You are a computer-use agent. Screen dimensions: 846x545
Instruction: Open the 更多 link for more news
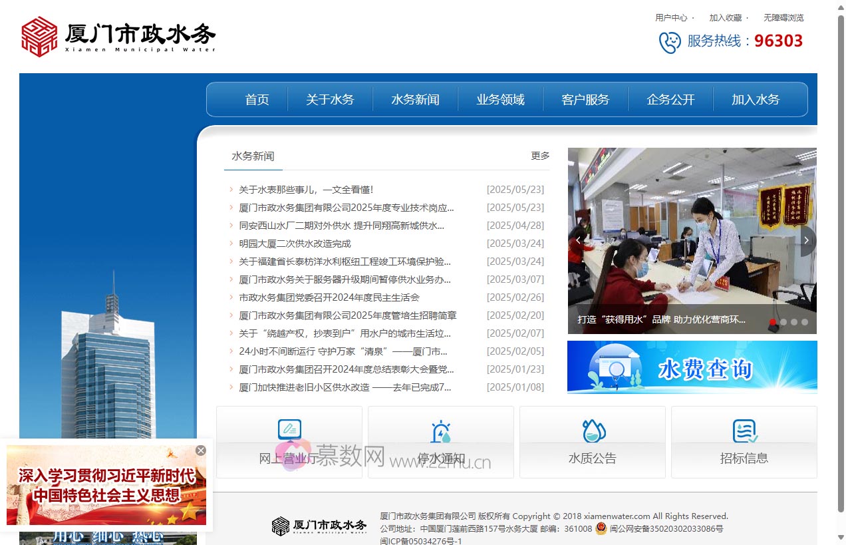click(x=539, y=156)
